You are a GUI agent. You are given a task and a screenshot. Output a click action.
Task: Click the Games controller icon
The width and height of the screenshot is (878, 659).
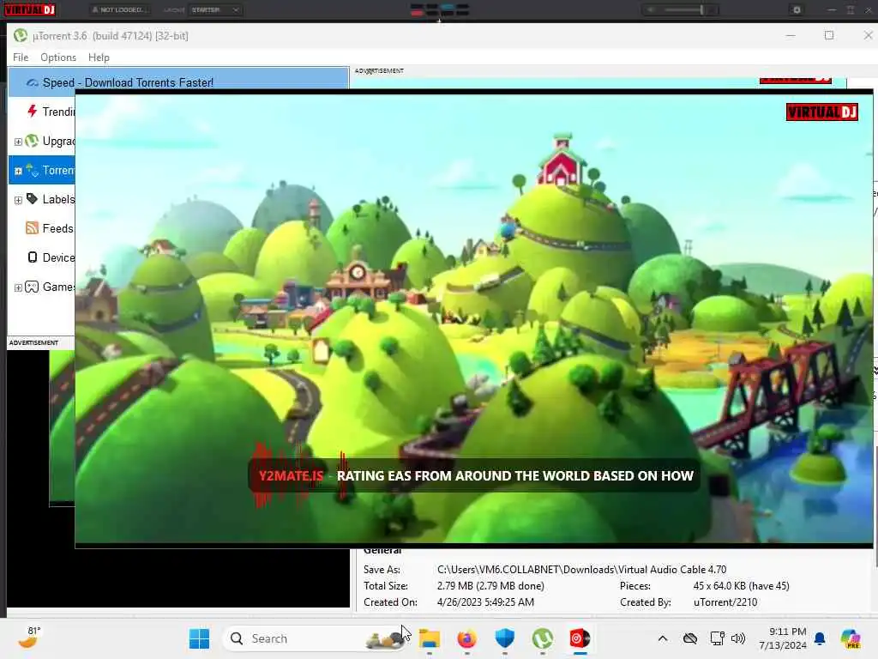[x=32, y=287]
